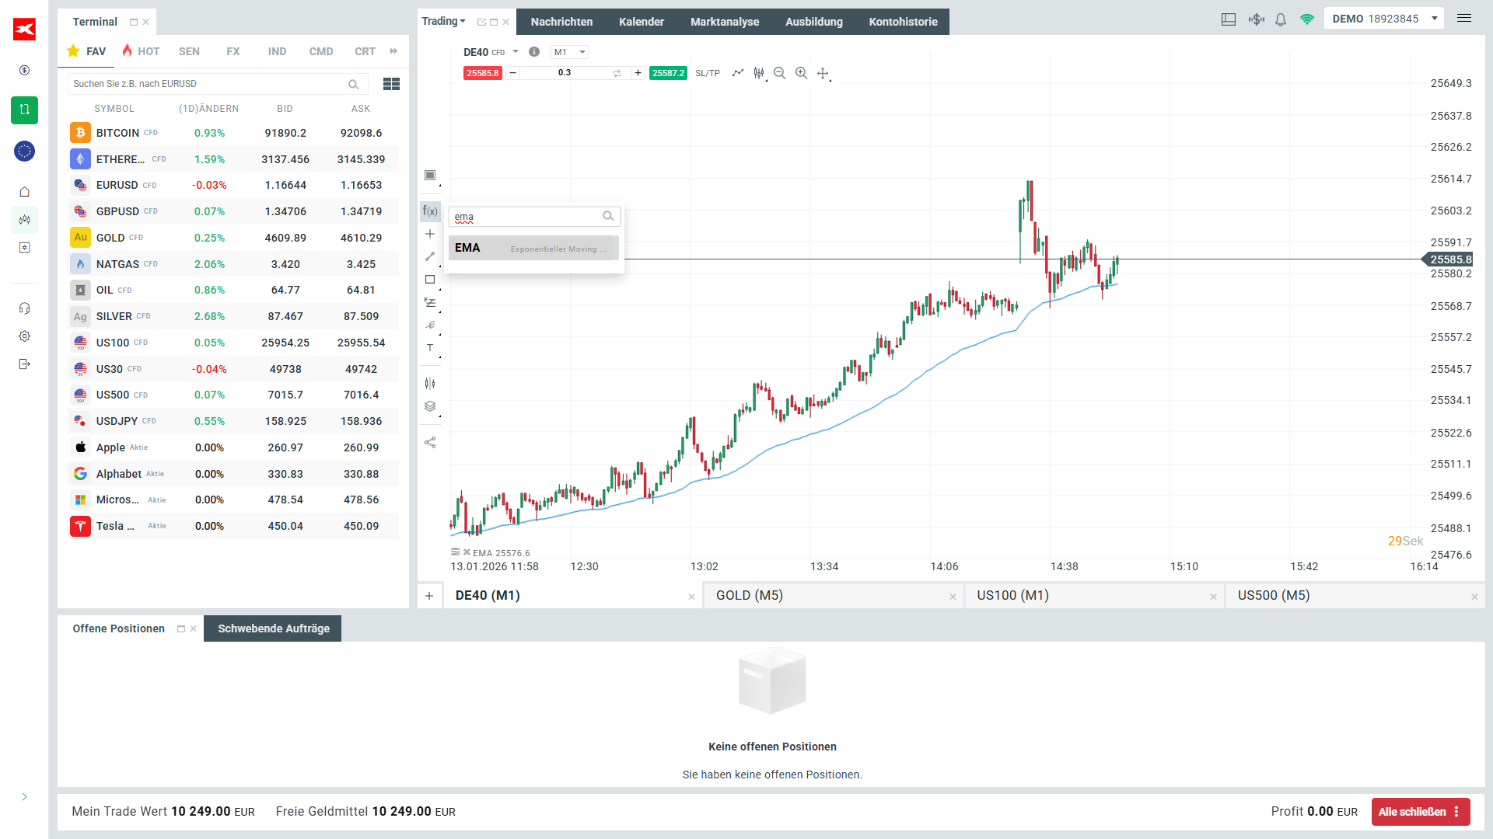Click the search magnifier in symbol search
Viewport: 1493px width, 839px height.
click(x=354, y=84)
